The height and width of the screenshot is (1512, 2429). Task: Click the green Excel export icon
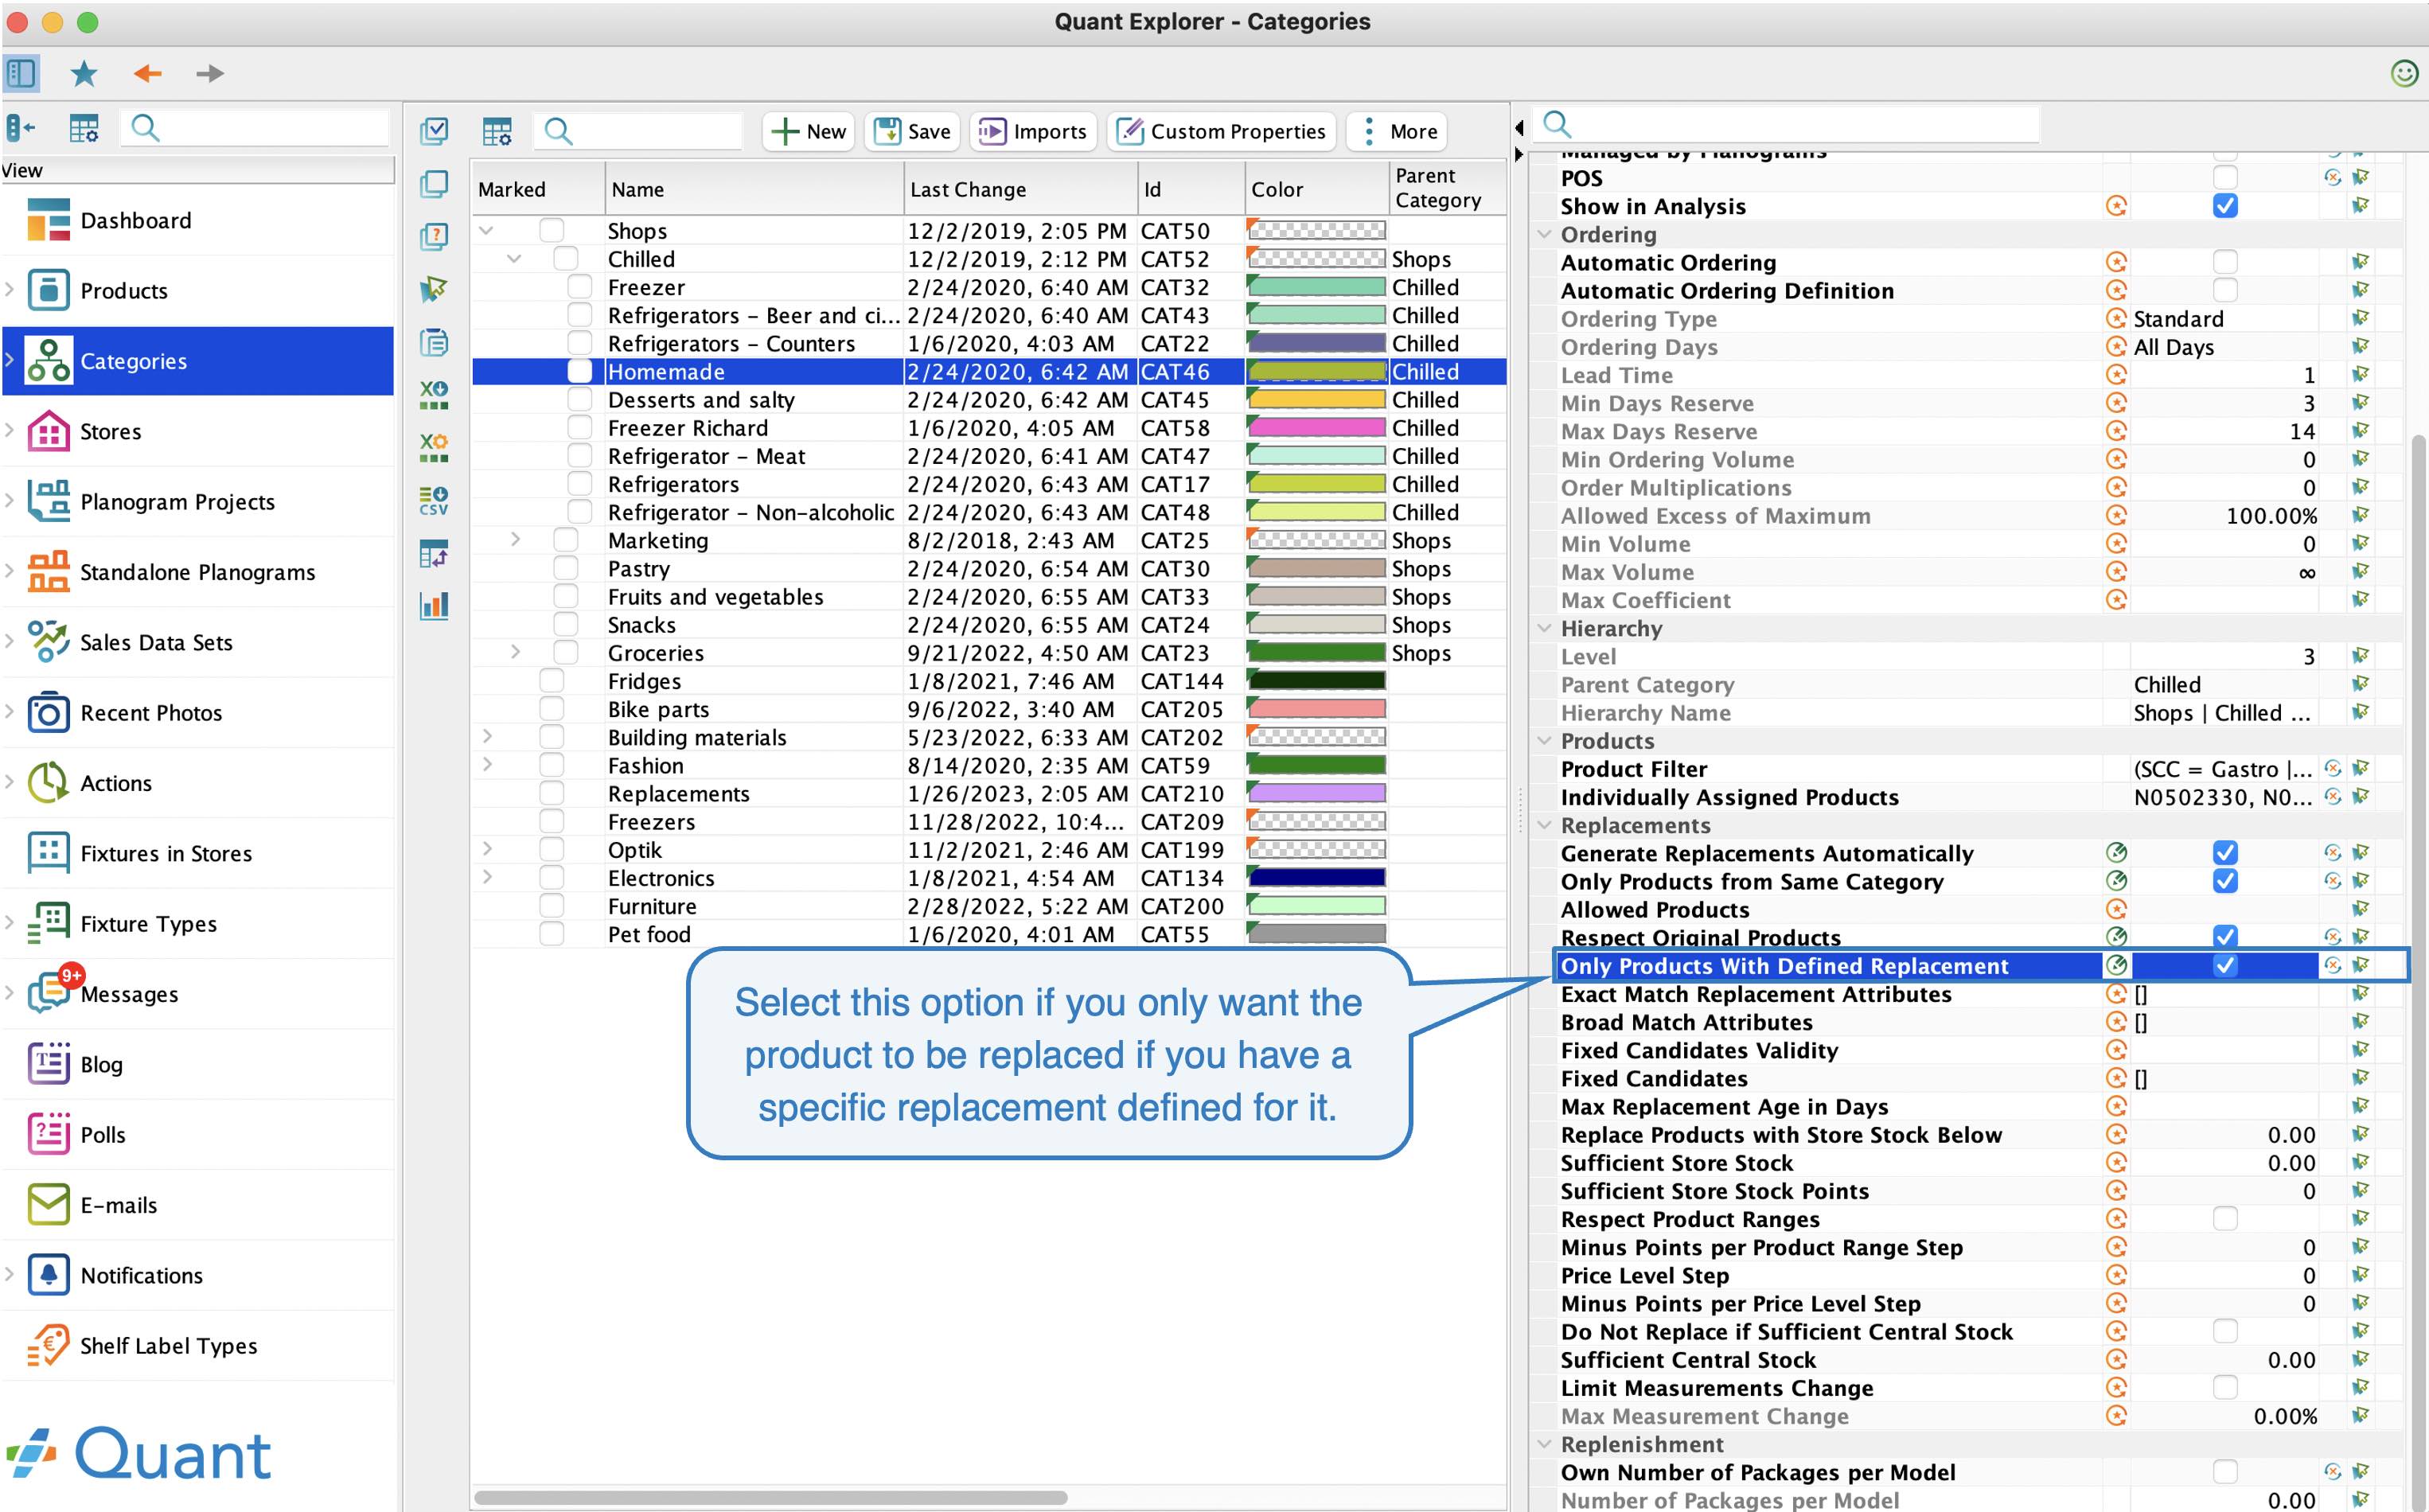[x=434, y=395]
